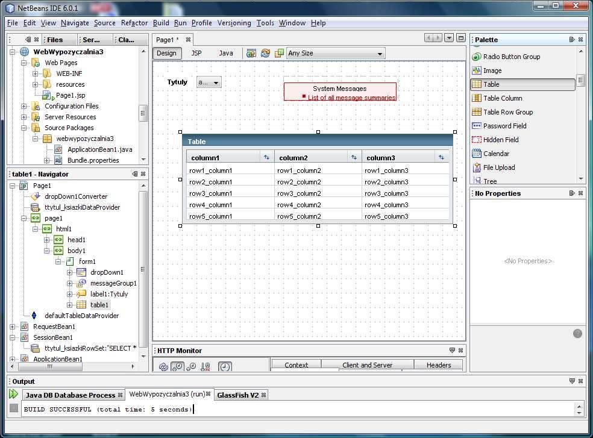Screen dimensions: 593x438
Task: Close the Java DB Database Process output tab
Action: coord(121,395)
